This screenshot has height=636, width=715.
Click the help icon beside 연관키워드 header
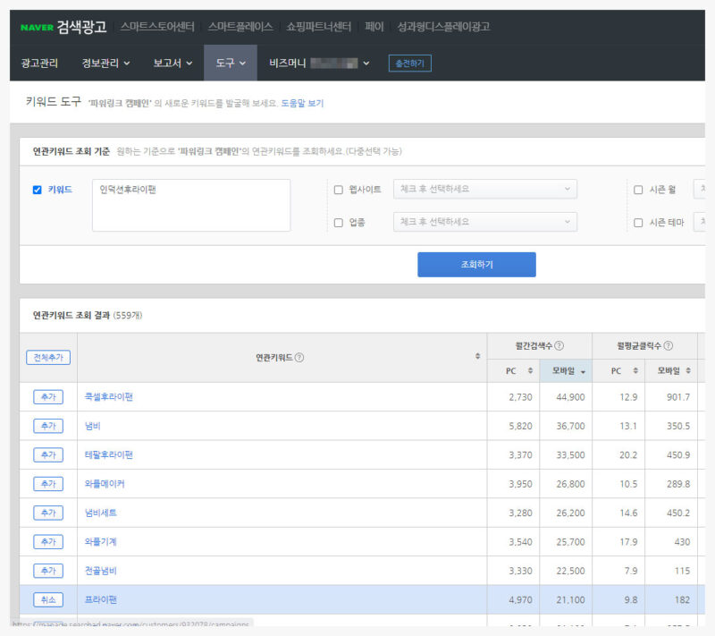(x=299, y=358)
